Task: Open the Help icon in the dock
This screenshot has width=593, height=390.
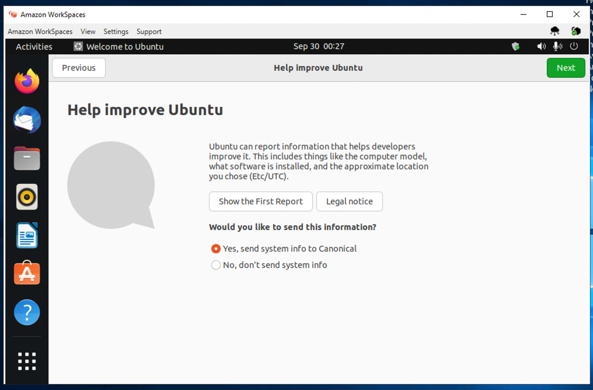Action: 26,312
